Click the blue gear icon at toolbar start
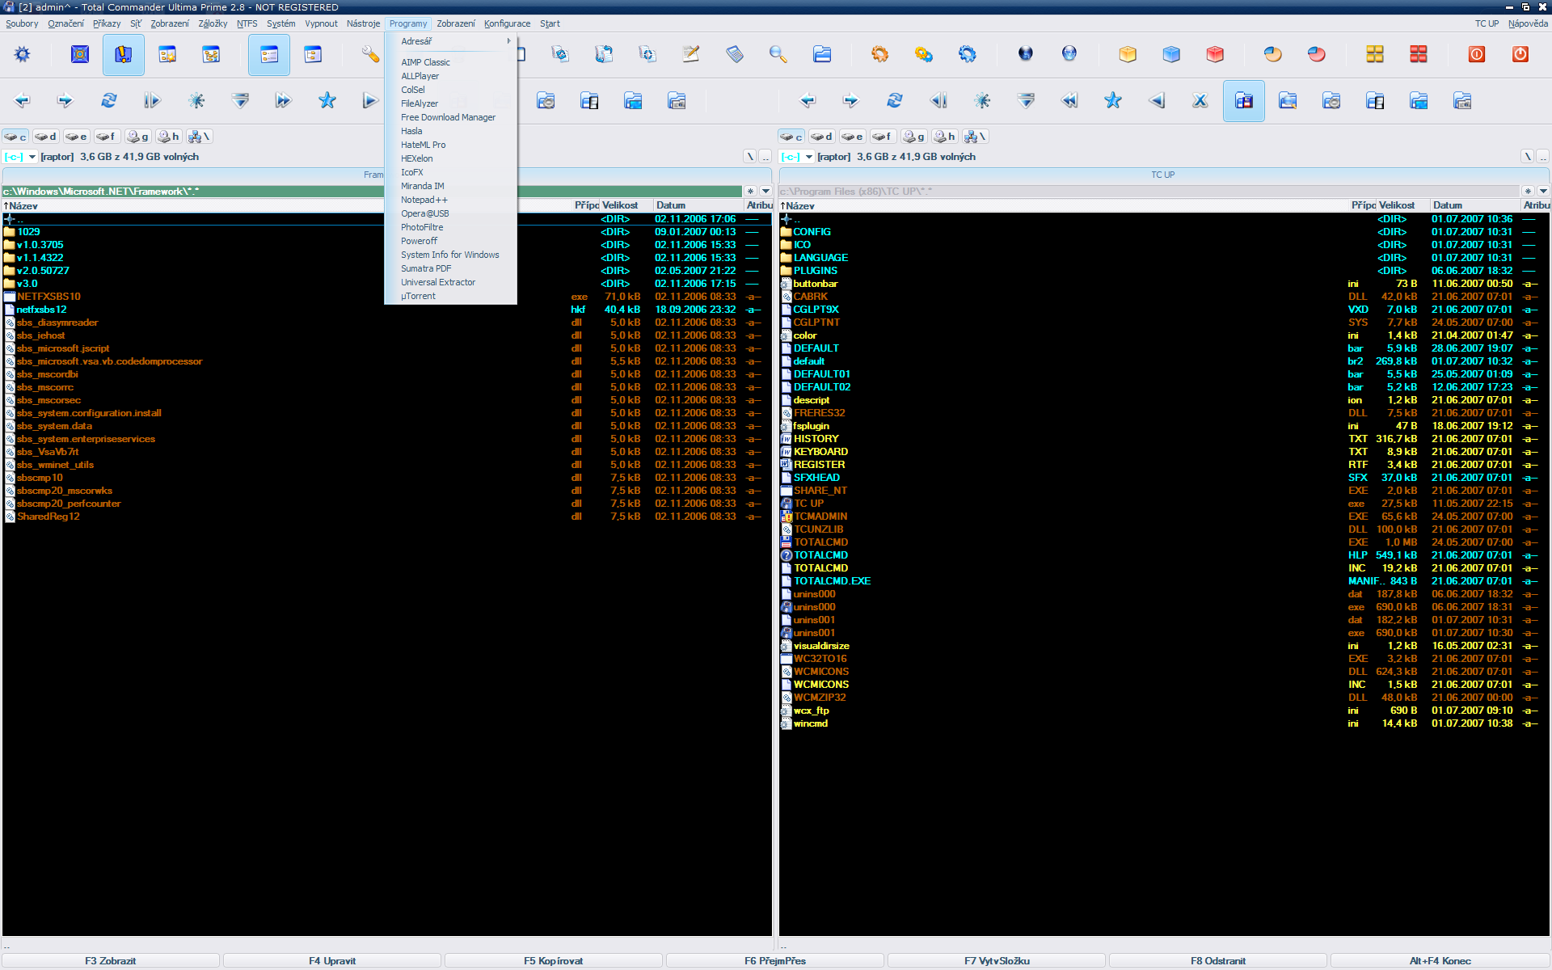1552x970 pixels. pos(22,54)
